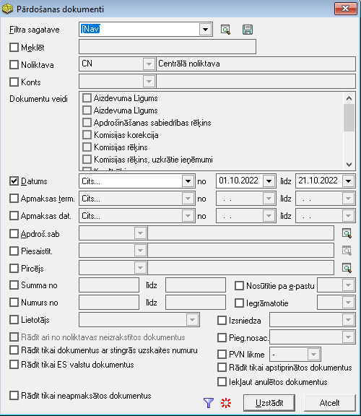The height and width of the screenshot is (416, 361).
Task: Click the Uzstādīt button
Action: click(269, 403)
